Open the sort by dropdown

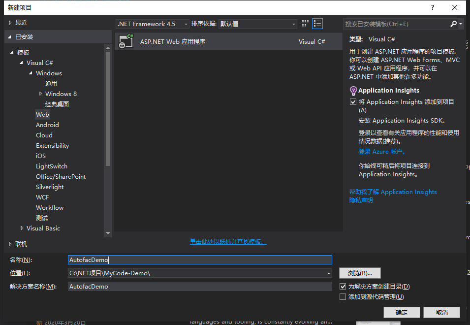[258, 24]
